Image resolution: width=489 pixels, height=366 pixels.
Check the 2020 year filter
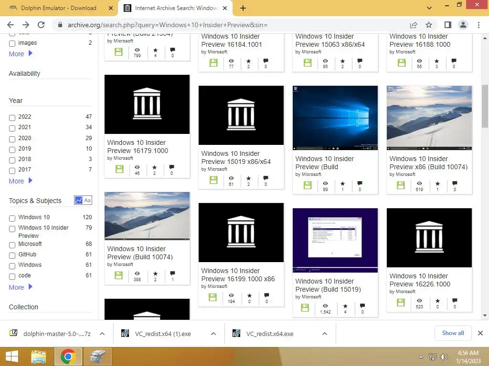pos(12,139)
